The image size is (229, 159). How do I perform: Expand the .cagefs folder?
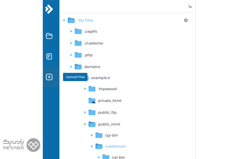71,31
